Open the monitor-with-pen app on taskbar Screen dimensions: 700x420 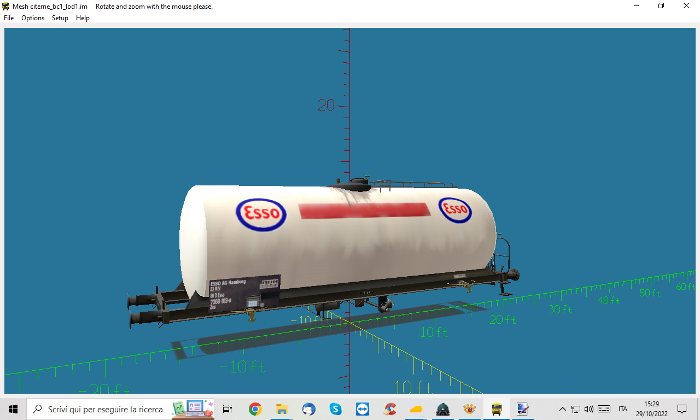coord(523,409)
